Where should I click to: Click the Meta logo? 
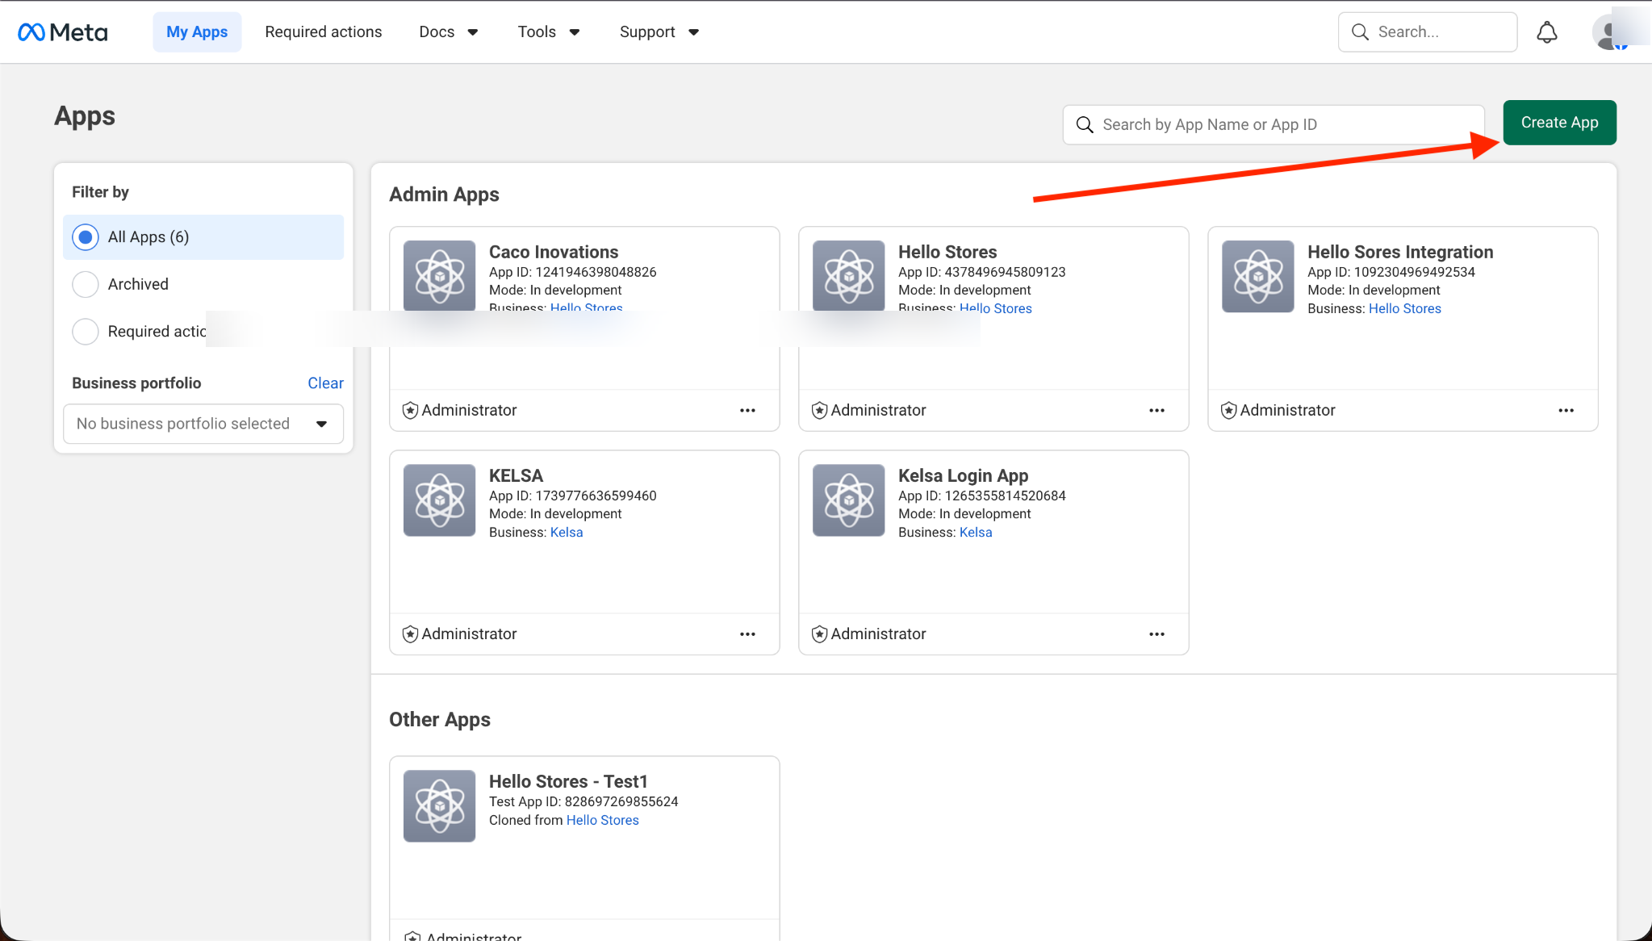tap(62, 32)
